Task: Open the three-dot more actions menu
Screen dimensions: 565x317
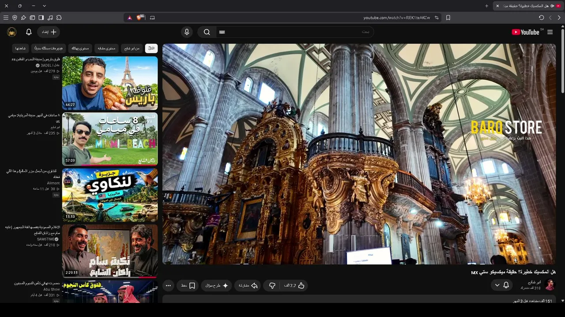Action: pos(168,286)
